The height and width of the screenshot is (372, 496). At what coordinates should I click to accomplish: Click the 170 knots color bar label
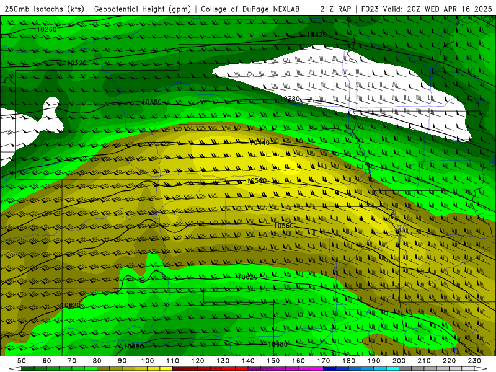click(x=324, y=361)
